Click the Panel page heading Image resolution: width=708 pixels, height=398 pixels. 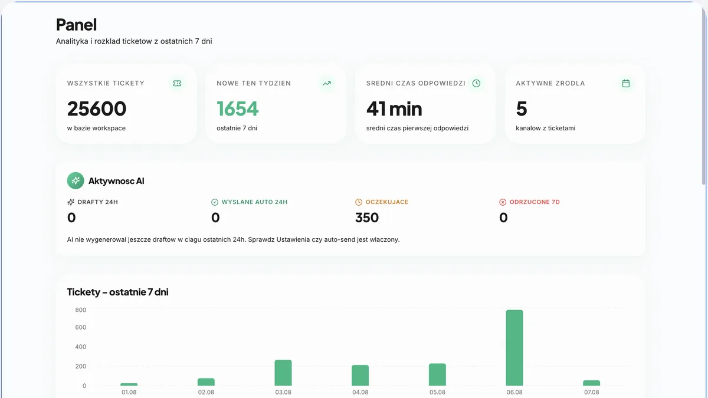click(x=76, y=25)
